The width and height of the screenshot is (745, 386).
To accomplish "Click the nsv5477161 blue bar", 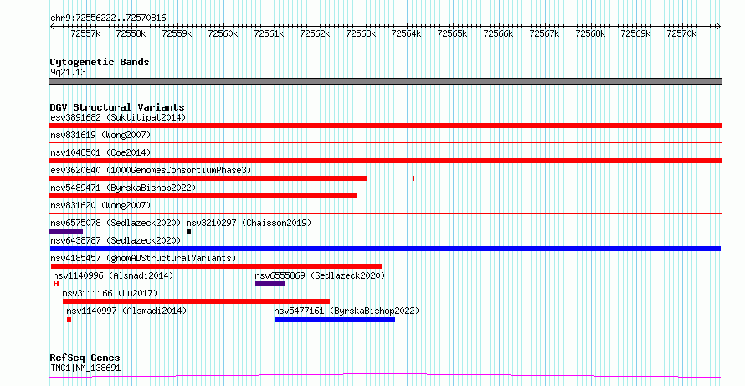I will click(x=335, y=319).
